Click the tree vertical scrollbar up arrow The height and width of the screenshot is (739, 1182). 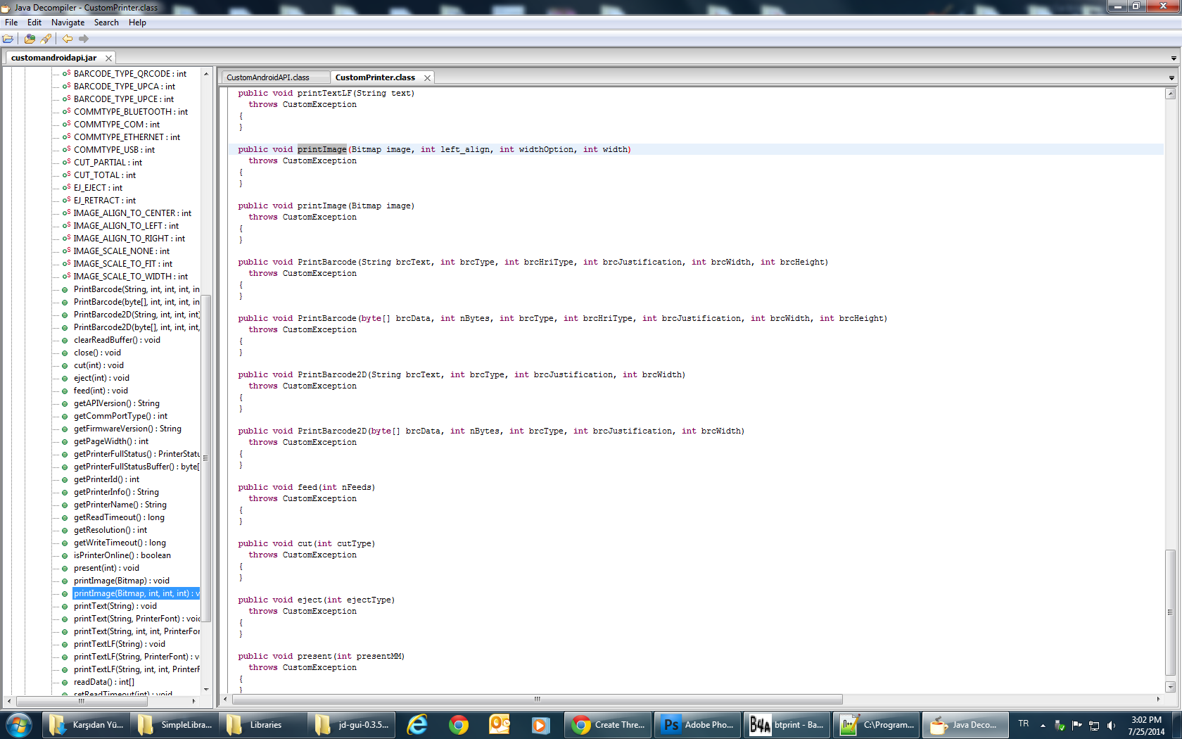pyautogui.click(x=206, y=74)
